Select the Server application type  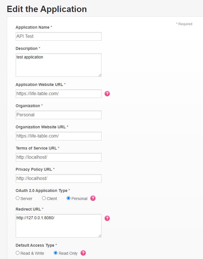(x=18, y=198)
